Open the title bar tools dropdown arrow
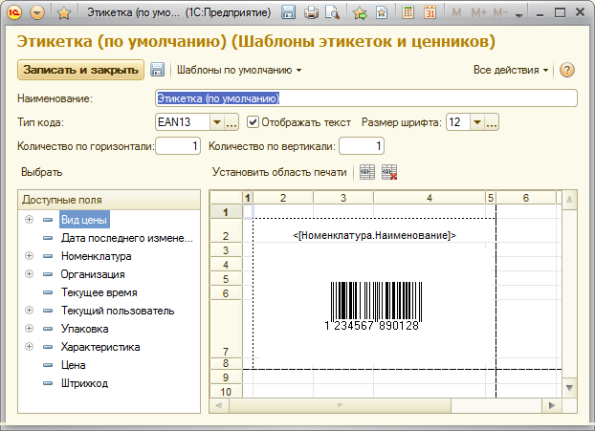Image resolution: width=595 pixels, height=431 pixels. (x=519, y=15)
